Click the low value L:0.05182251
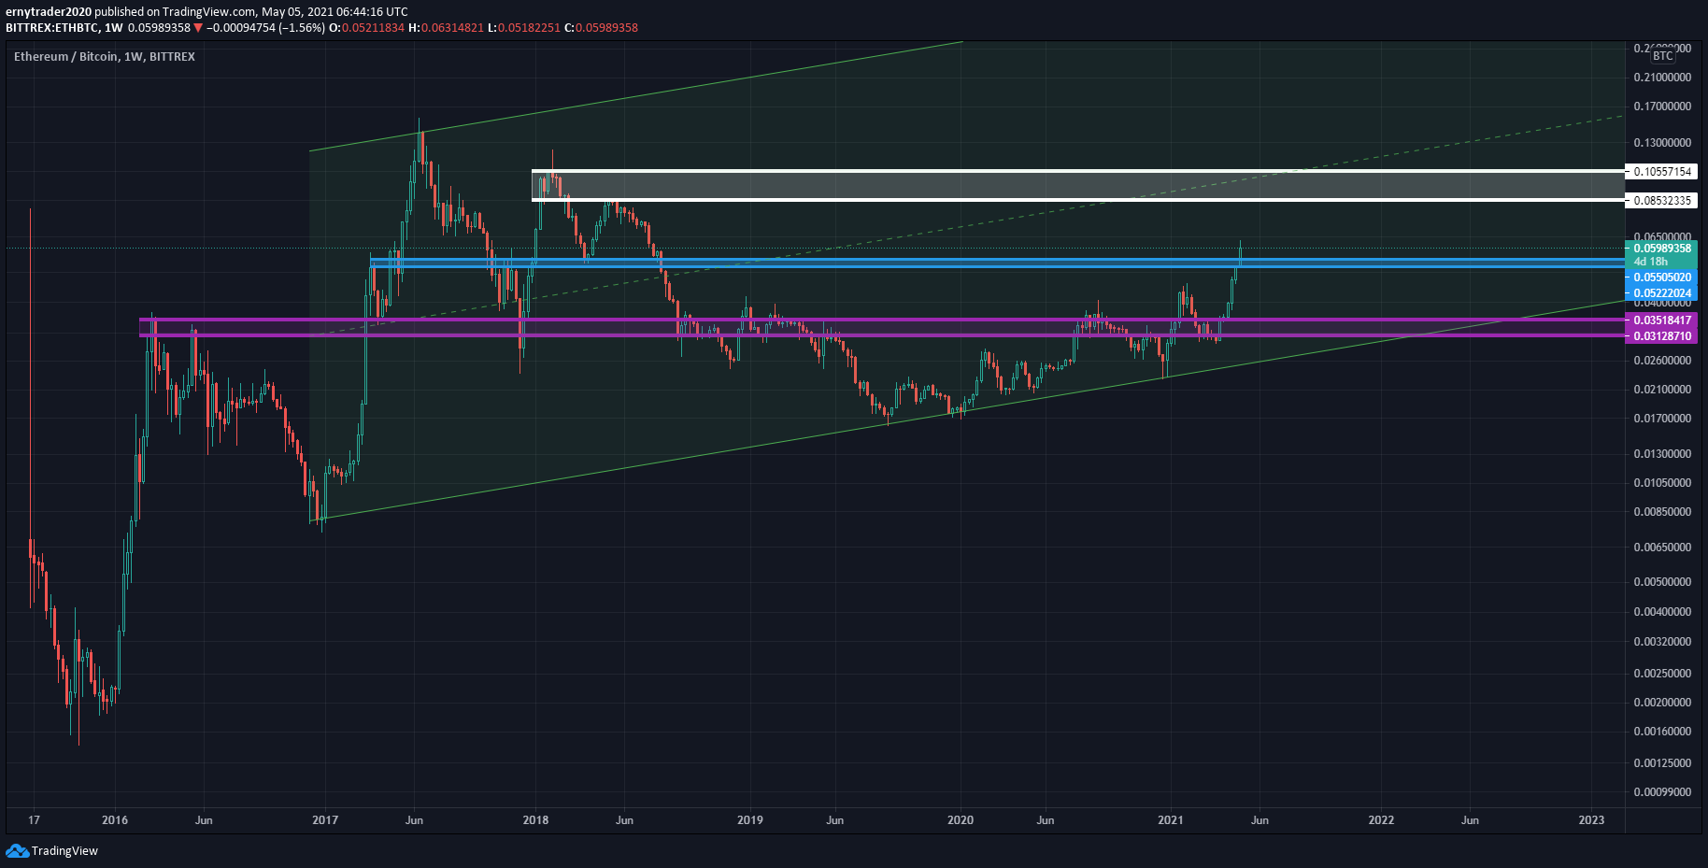1708x868 pixels. point(524,28)
